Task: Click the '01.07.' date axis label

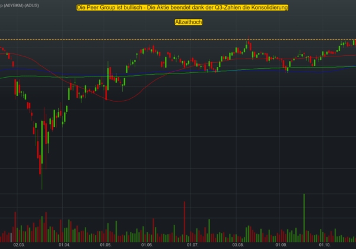Action: (x=192, y=245)
